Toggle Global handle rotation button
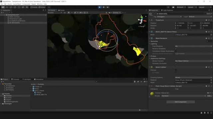The height and width of the screenshot is (119, 213). pos(42,7)
